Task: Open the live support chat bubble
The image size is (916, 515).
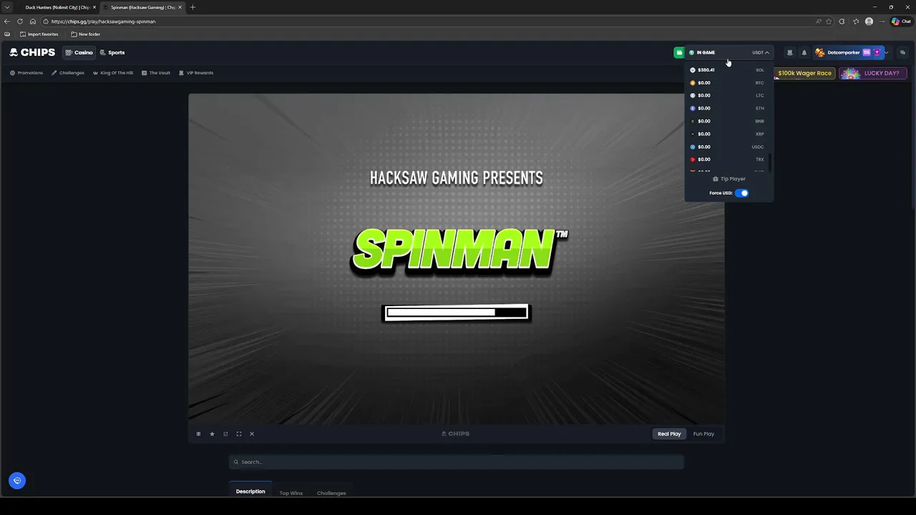Action: pos(17,481)
